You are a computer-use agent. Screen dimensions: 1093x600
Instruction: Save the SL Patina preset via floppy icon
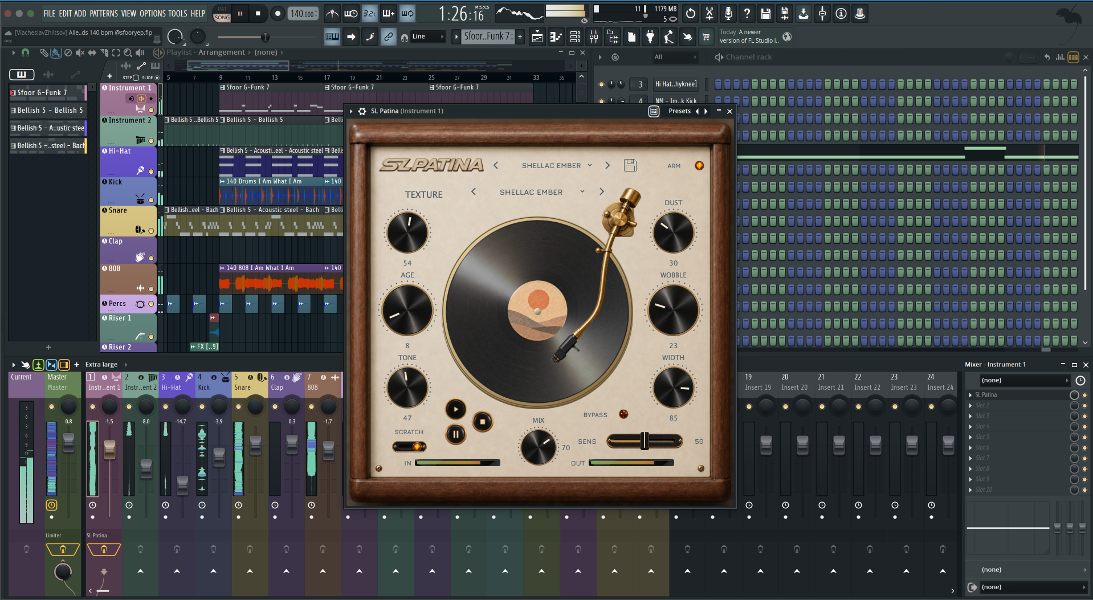click(630, 165)
